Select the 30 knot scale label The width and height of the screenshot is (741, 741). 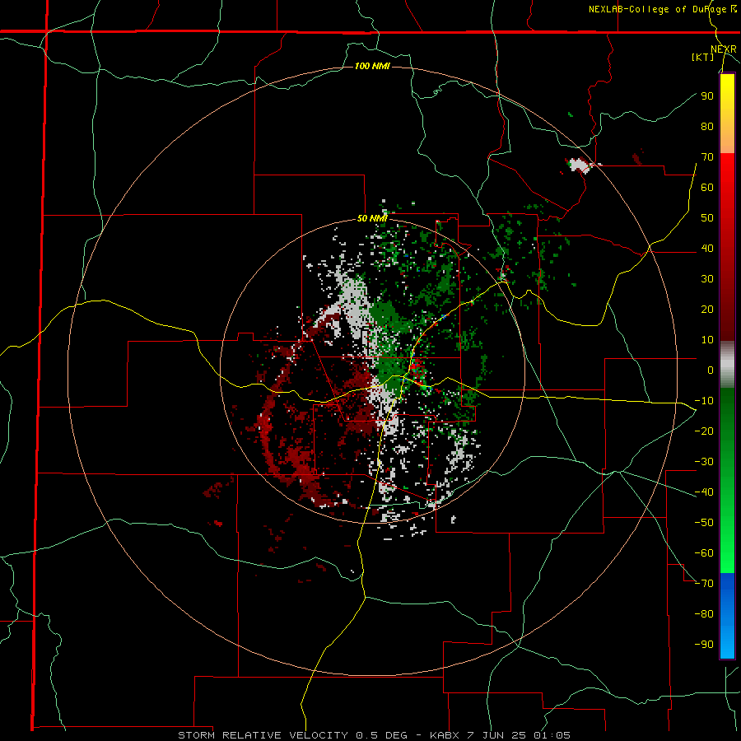[x=707, y=279]
